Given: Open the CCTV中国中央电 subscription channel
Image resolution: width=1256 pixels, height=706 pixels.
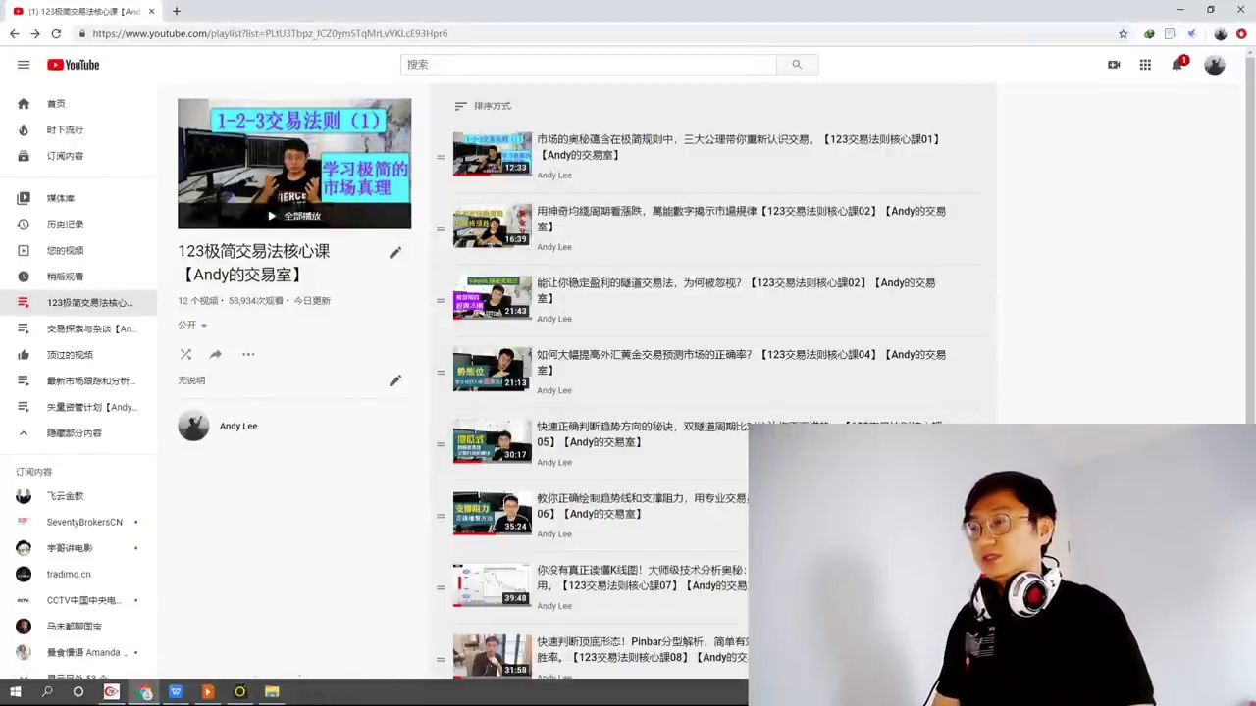Looking at the screenshot, I should point(78,600).
